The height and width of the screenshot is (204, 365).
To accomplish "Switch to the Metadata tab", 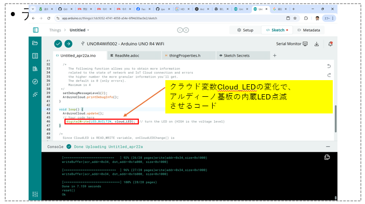I will [309, 30].
